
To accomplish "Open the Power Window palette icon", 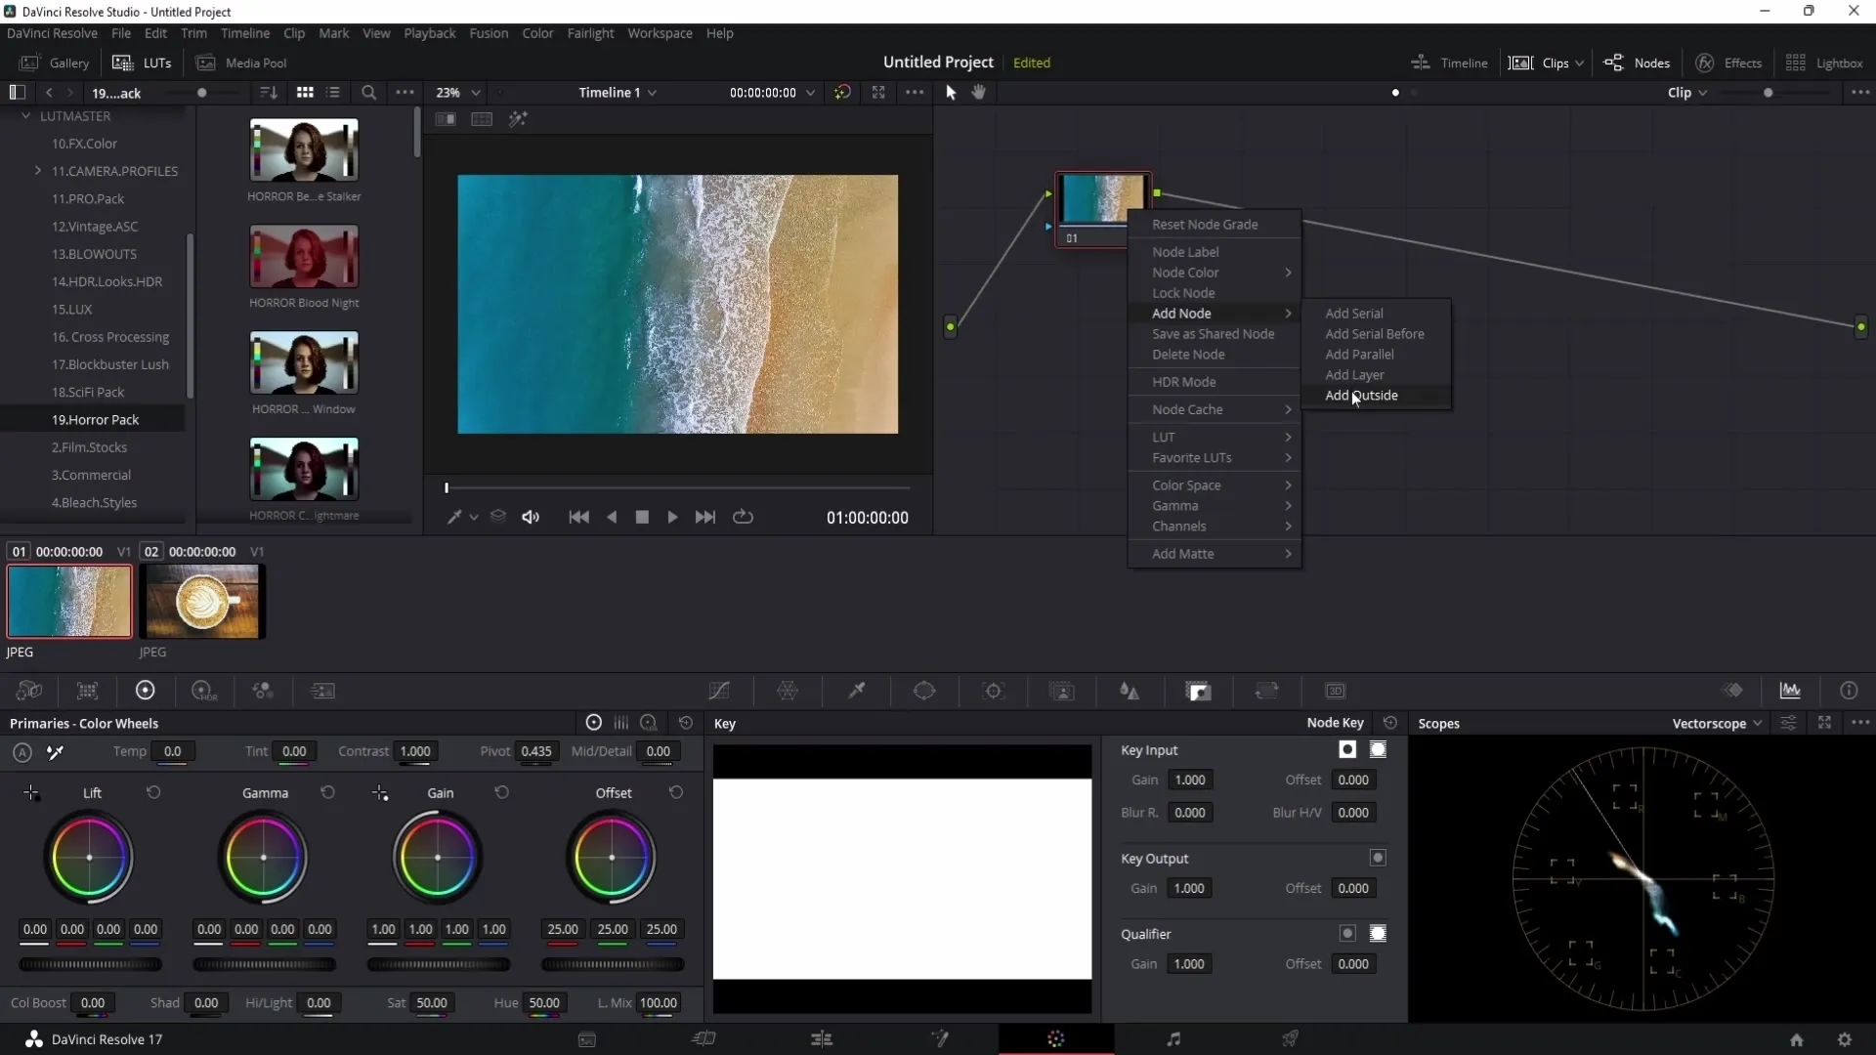I will click(924, 691).
